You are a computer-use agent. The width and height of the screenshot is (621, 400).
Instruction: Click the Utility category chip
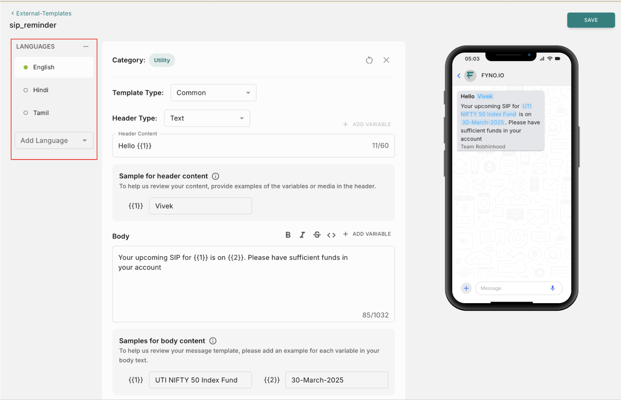(162, 60)
